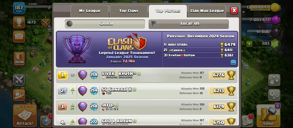Click the Join clan shield icon
The image size is (293, 128).
click(x=19, y=59)
